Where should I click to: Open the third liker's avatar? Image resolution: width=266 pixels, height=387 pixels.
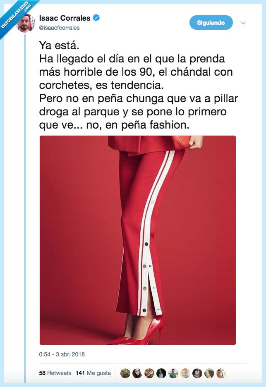(x=149, y=373)
